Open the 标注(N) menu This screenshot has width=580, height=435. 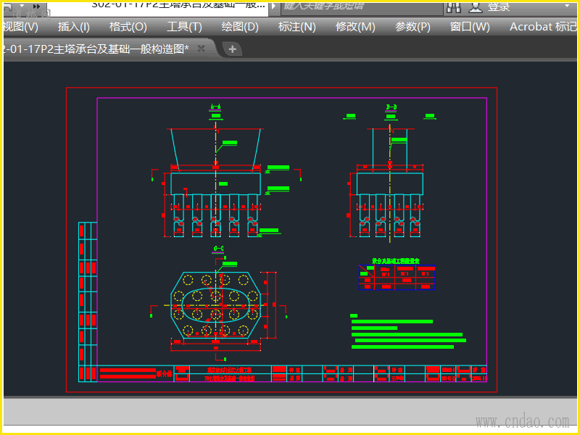coord(297,27)
